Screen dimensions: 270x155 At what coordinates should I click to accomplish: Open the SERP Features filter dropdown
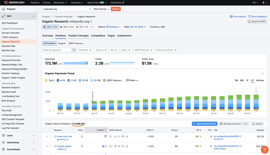click(x=144, y=50)
